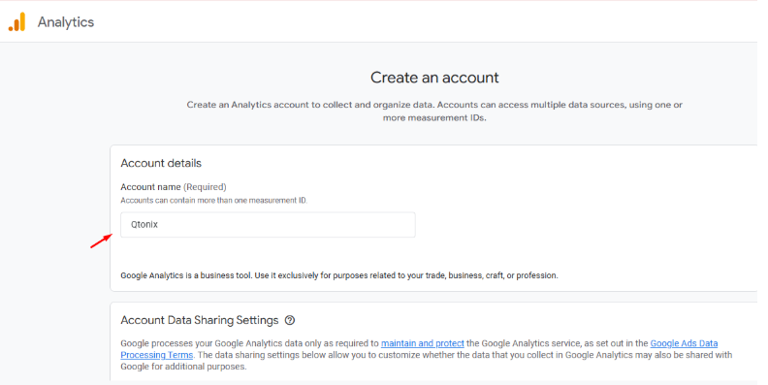Click the "more measurement IDs." description line
This screenshot has height=385, width=768.
pyautogui.click(x=434, y=118)
